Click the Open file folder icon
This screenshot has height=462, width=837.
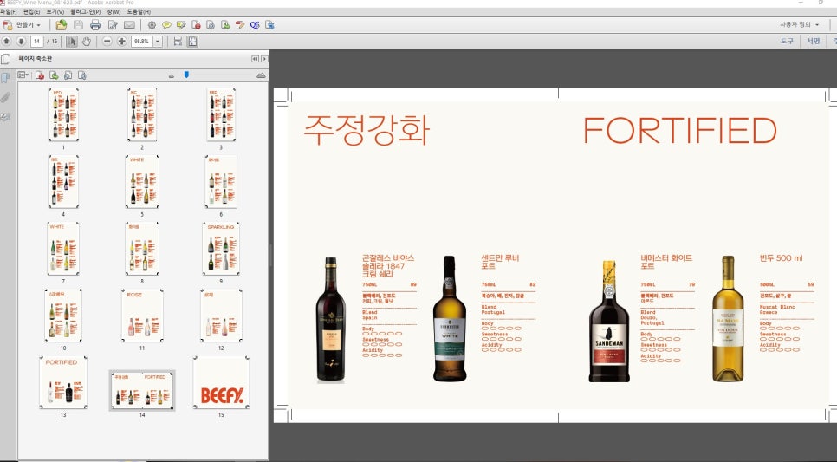pos(62,25)
